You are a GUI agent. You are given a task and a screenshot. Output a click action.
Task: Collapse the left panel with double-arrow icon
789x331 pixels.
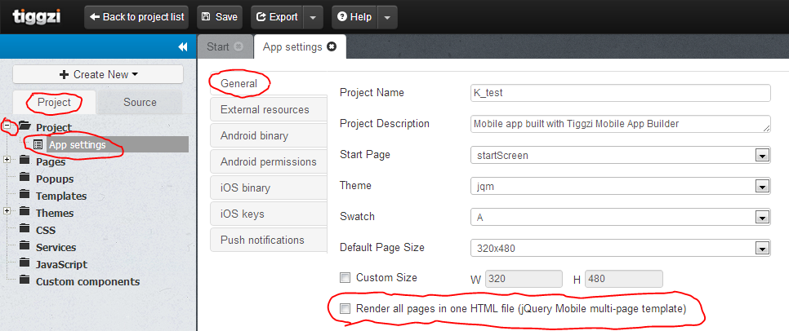pos(183,47)
